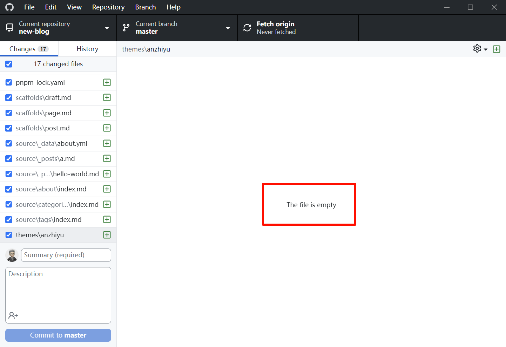Uncheck the scaffolds\draft.md file
Viewport: 506px width, 347px height.
(x=8, y=97)
